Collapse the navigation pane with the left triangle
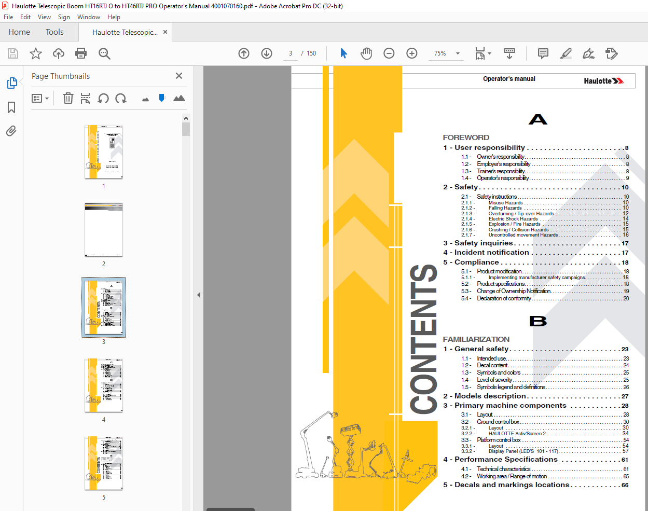Viewport: 648px width, 511px height. tap(199, 295)
